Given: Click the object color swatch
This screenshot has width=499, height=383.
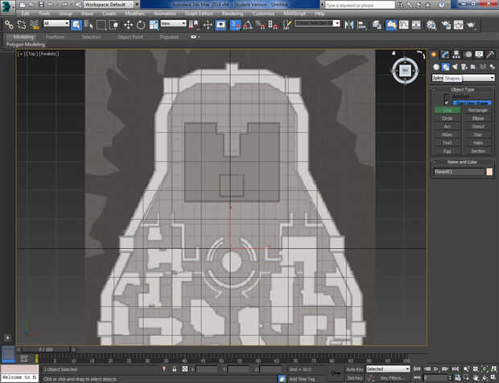Looking at the screenshot, I should 489,171.
